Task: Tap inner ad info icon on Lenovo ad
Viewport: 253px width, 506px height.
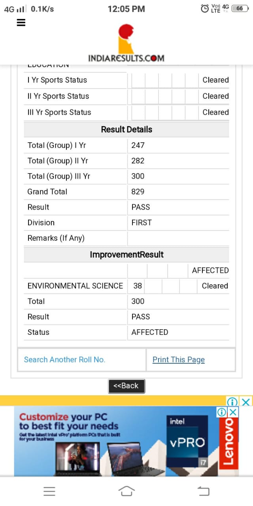Action: point(222,412)
